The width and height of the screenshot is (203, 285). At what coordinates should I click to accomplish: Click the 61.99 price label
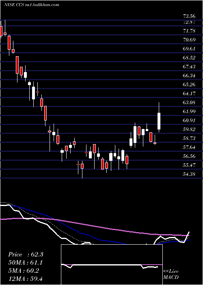coord(189,111)
